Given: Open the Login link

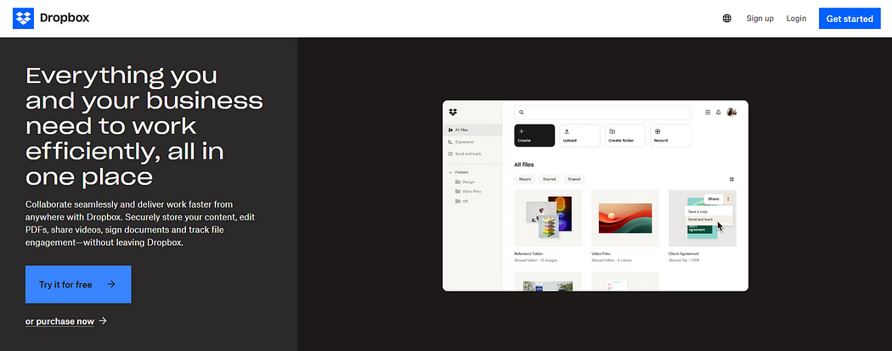Looking at the screenshot, I should pos(796,18).
